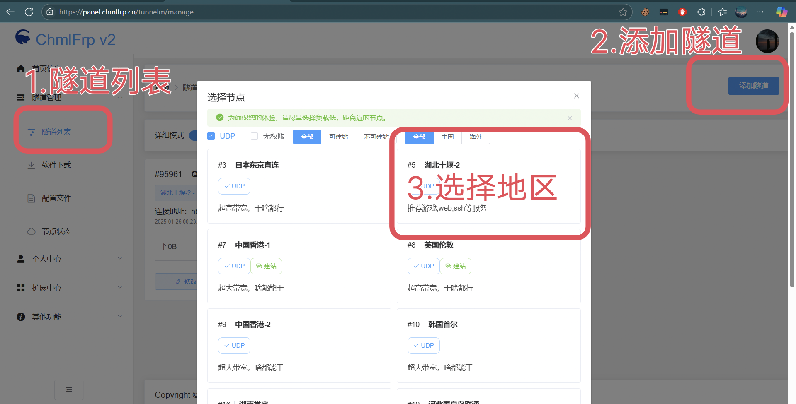Viewport: 796px width, 404px height.
Task: Open the browser extensions puzzle icon
Action: (x=701, y=12)
